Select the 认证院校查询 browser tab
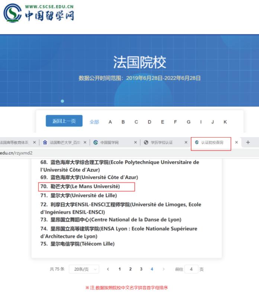The width and height of the screenshot is (259, 294). pos(212,142)
